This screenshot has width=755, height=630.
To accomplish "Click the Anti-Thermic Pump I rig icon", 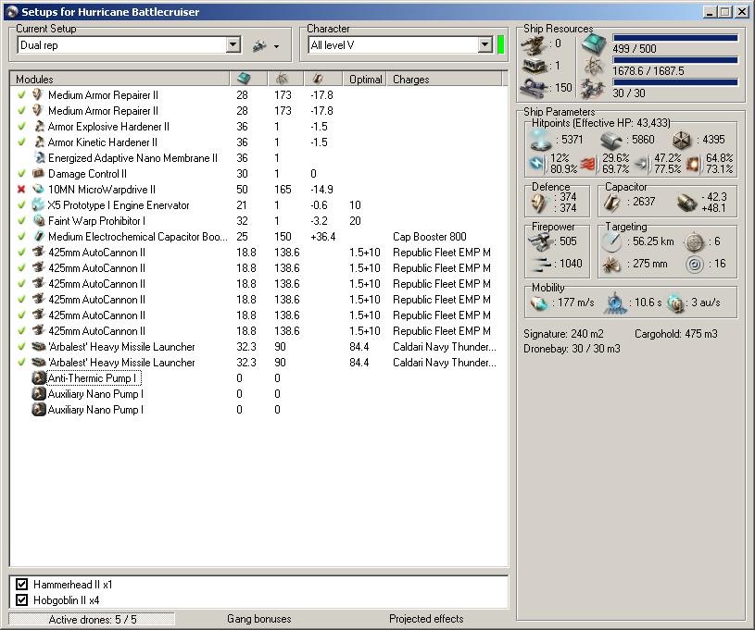I will [x=38, y=378].
